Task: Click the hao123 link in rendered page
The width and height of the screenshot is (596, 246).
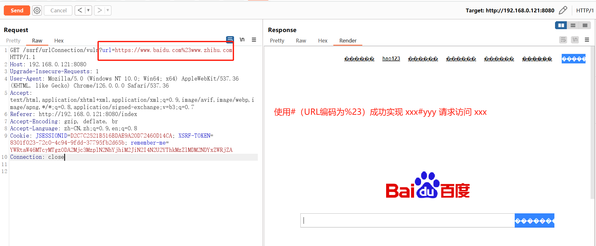Action: [391, 59]
